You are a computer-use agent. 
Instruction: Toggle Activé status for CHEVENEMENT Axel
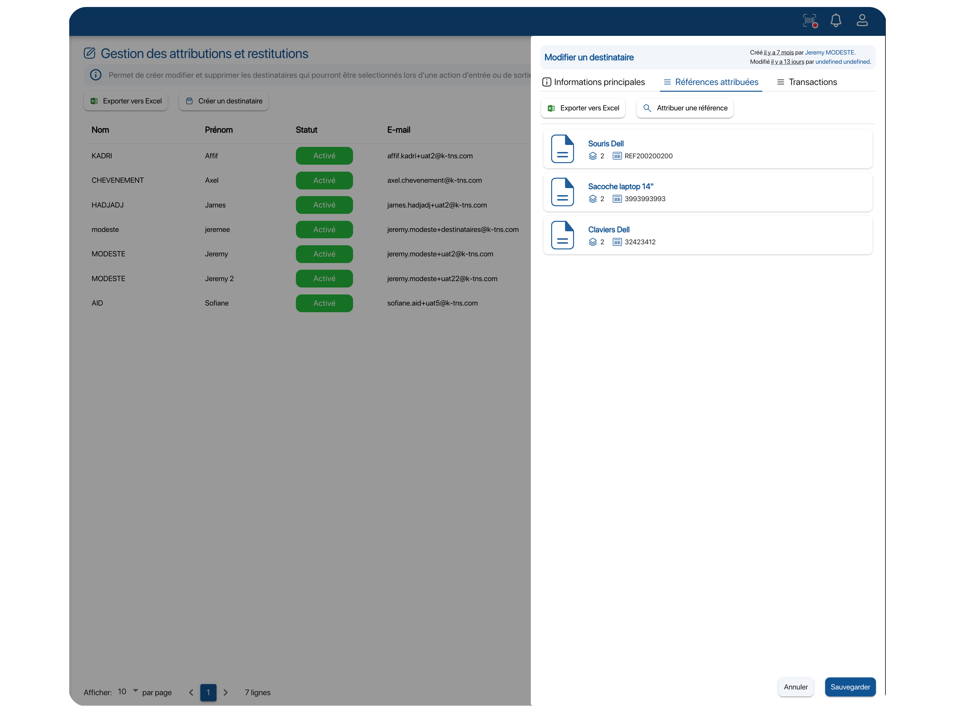(323, 180)
